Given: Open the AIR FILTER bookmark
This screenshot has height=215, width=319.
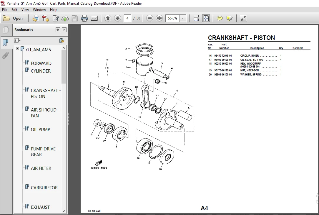Looking at the screenshot, I should [x=41, y=168].
